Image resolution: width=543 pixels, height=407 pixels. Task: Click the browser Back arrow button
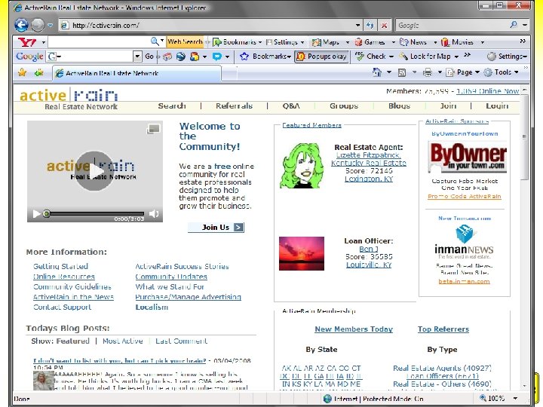pos(21,25)
